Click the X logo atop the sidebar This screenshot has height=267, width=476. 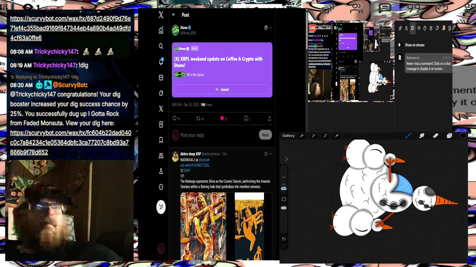click(x=161, y=15)
